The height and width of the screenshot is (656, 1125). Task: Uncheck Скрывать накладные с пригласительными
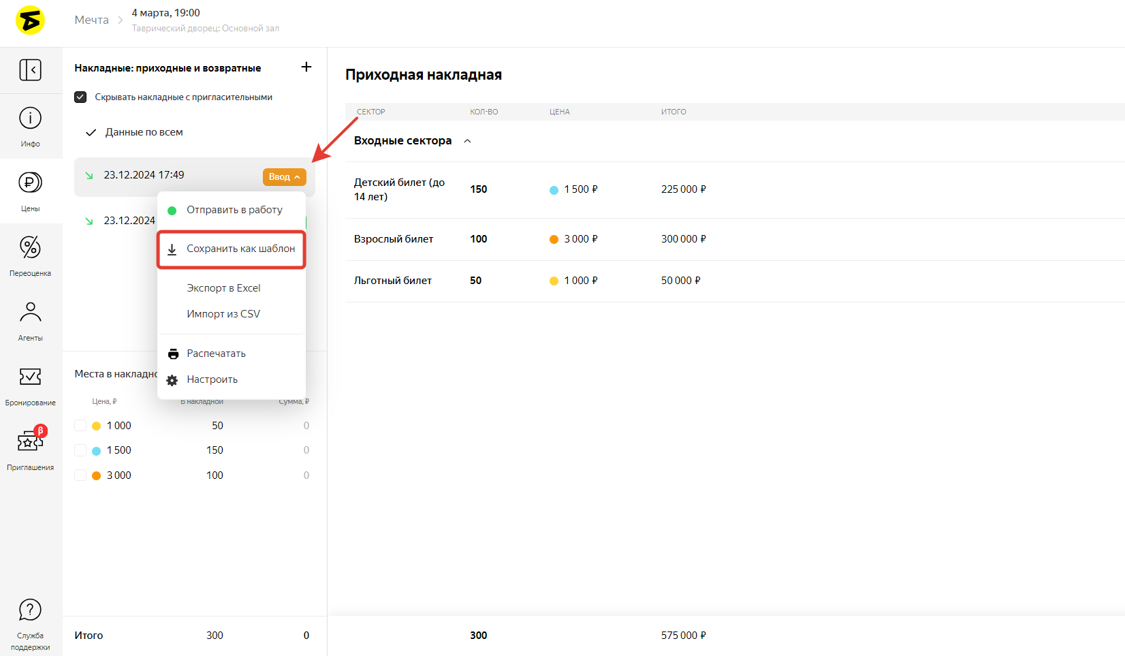[80, 97]
